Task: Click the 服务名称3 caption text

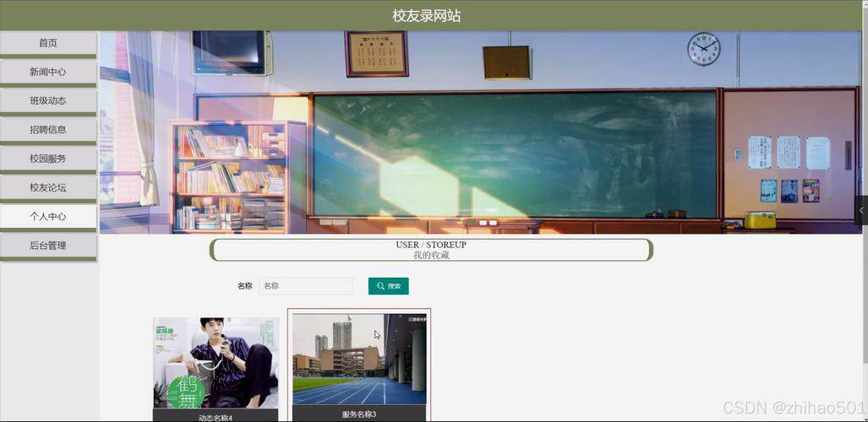Action: pyautogui.click(x=359, y=414)
